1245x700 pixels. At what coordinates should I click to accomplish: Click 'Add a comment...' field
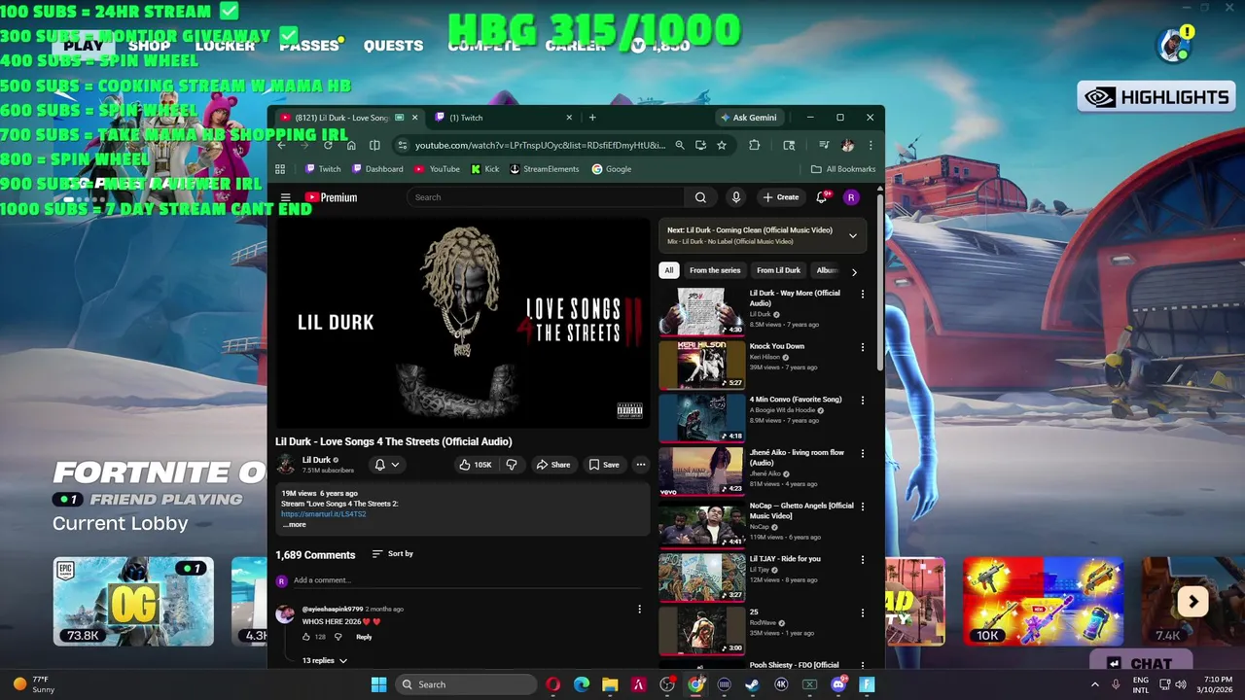pos(467,580)
